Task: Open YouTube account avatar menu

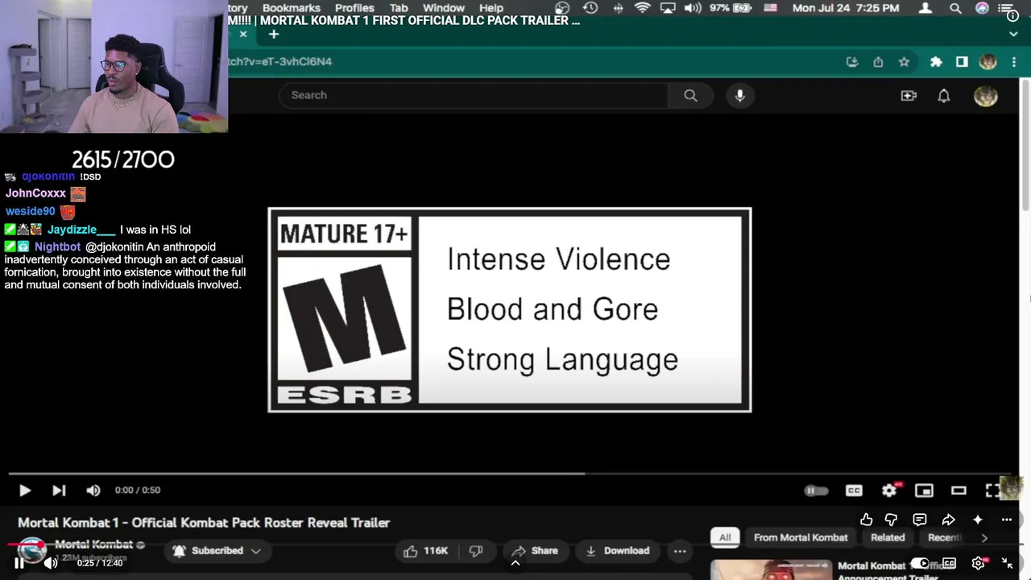Action: click(986, 95)
